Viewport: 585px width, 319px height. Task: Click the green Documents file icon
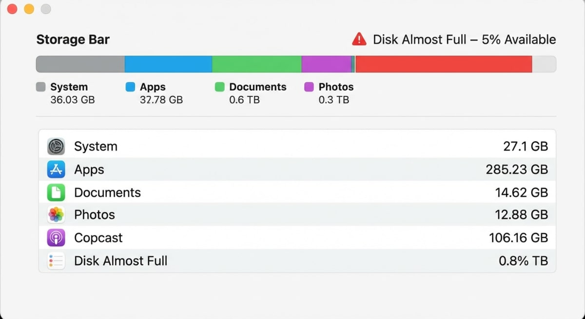[56, 192]
